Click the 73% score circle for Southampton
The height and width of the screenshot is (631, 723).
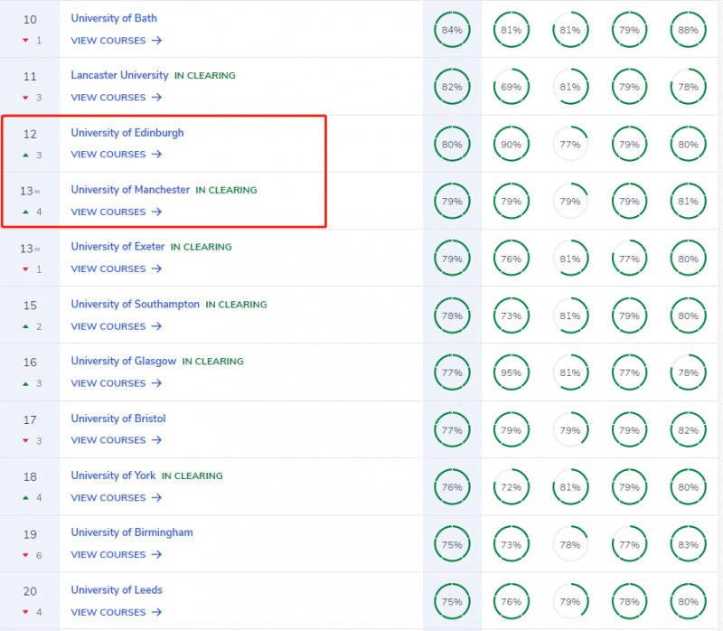[511, 316]
